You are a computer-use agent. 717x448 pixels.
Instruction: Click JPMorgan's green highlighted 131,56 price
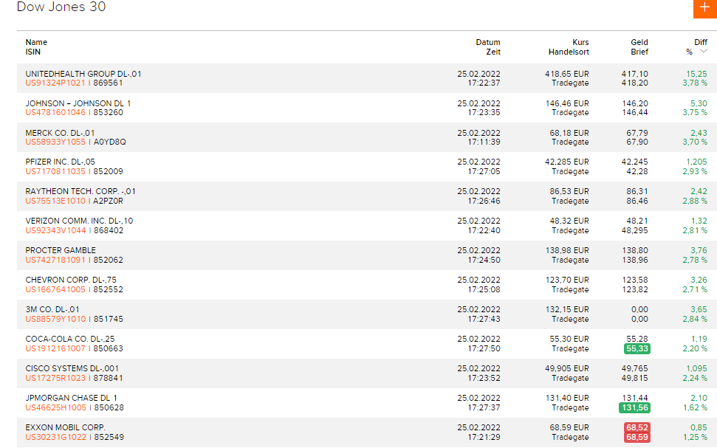pyautogui.click(x=635, y=407)
